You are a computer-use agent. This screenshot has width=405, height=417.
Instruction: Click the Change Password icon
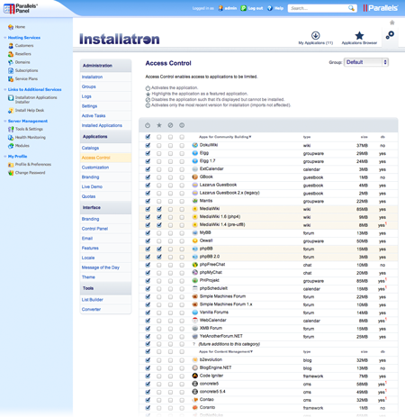(11, 173)
